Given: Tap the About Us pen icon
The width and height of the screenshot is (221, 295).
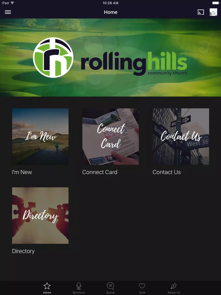Looking at the screenshot, I should click(174, 286).
